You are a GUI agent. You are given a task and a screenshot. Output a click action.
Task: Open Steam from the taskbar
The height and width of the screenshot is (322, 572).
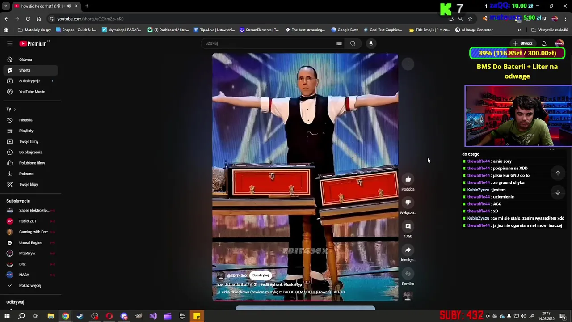80,316
